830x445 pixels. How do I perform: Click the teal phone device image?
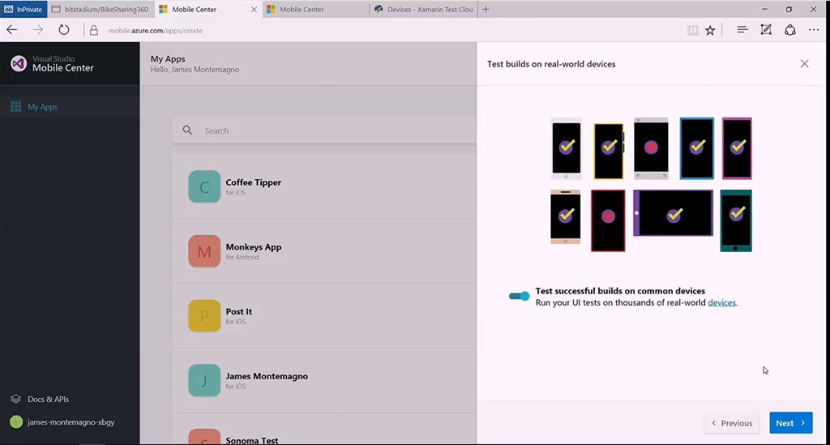[736, 220]
